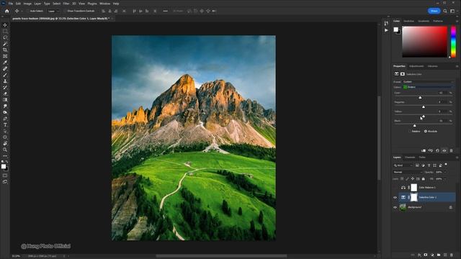
Task: Open the Filter menu
Action: pos(66,4)
